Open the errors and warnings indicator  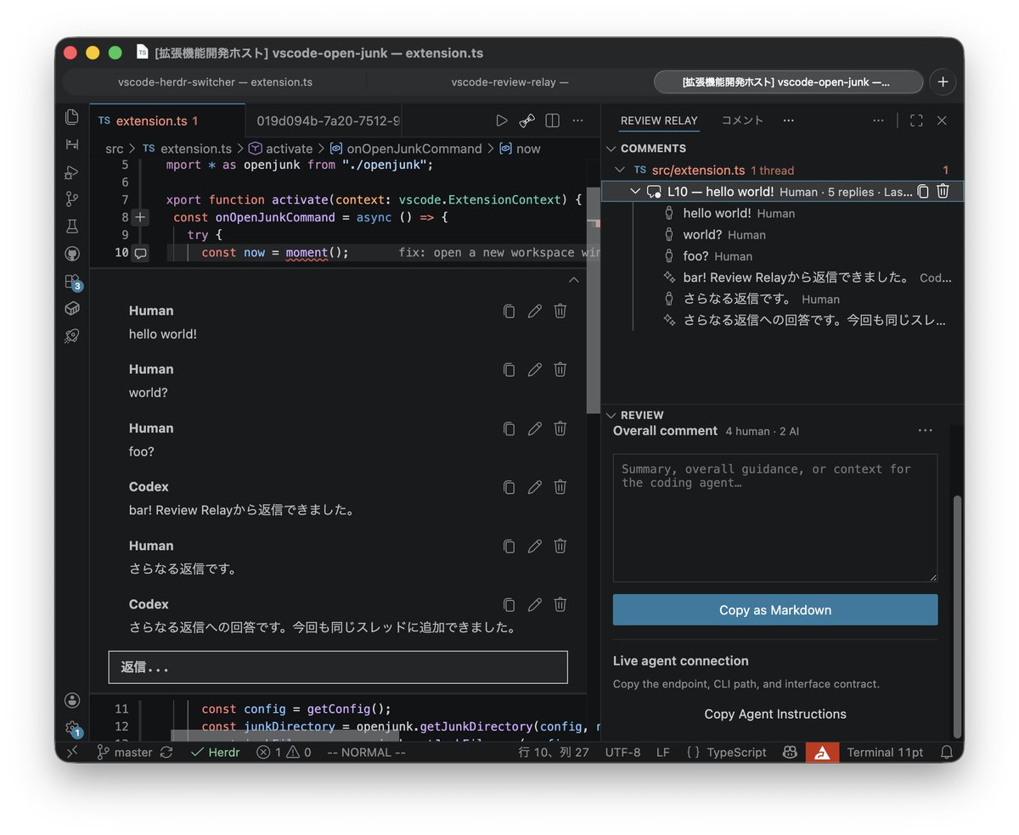284,752
